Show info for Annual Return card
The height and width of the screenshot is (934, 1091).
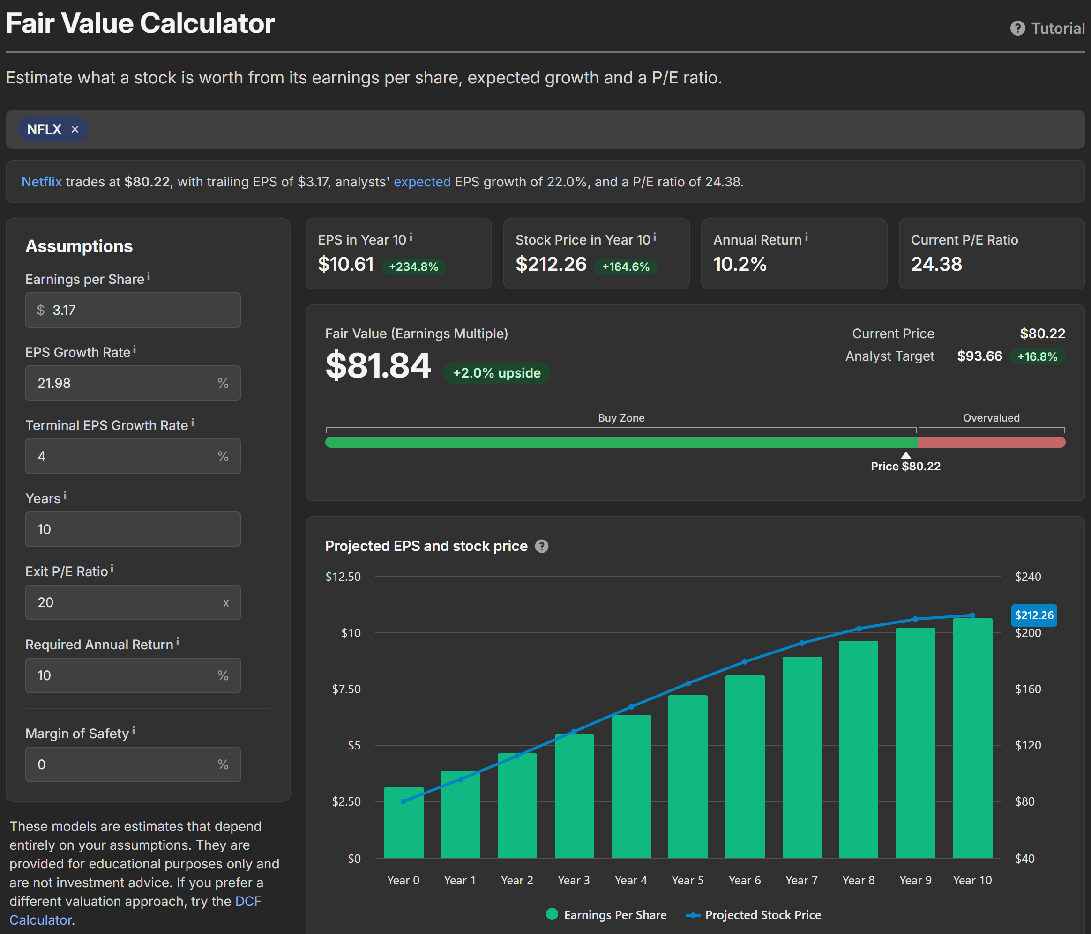(806, 237)
